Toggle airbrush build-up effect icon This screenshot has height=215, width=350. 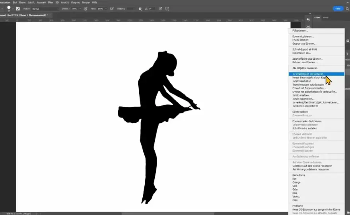(x=112, y=9)
